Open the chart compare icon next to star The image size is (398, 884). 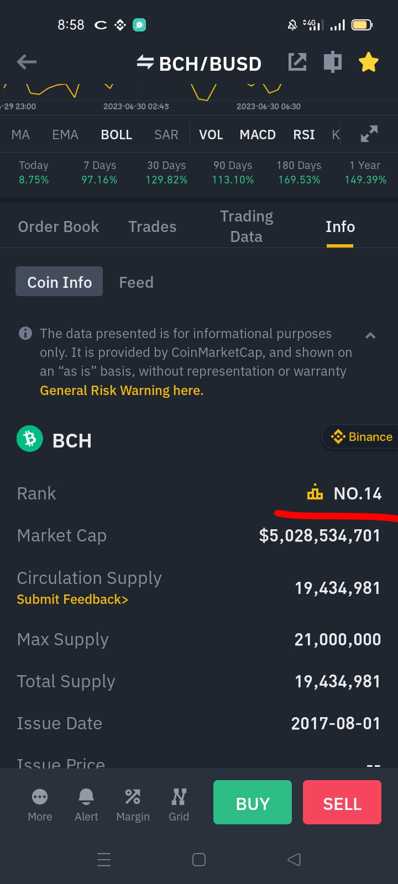[333, 62]
